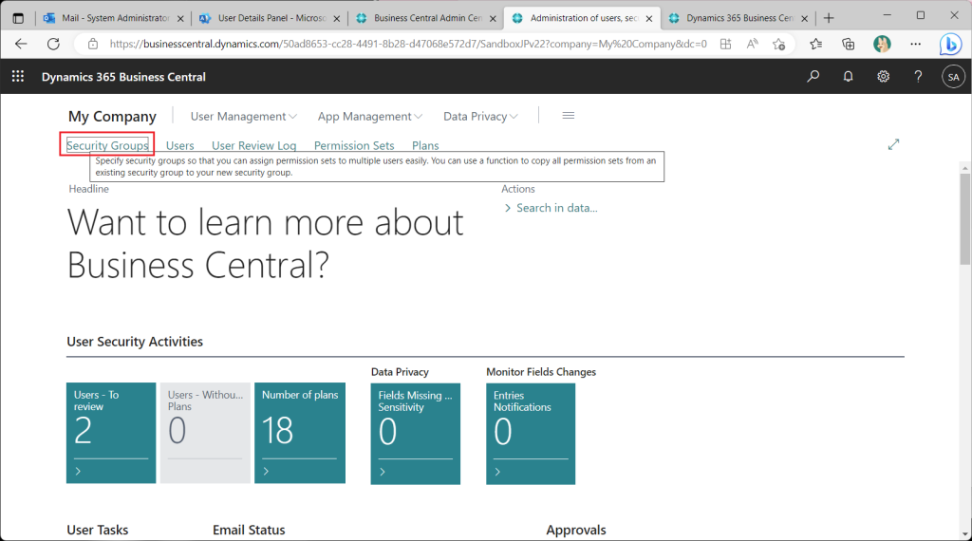
Task: Open the app launcher waffle icon
Action: point(18,76)
